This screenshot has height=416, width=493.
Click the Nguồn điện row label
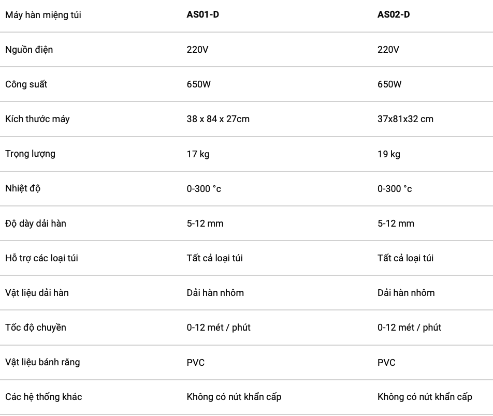(29, 50)
